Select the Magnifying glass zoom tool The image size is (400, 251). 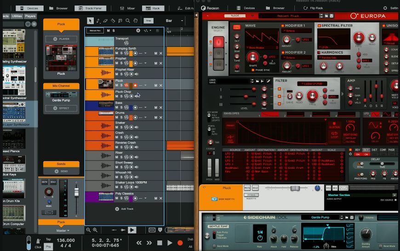(x=127, y=21)
